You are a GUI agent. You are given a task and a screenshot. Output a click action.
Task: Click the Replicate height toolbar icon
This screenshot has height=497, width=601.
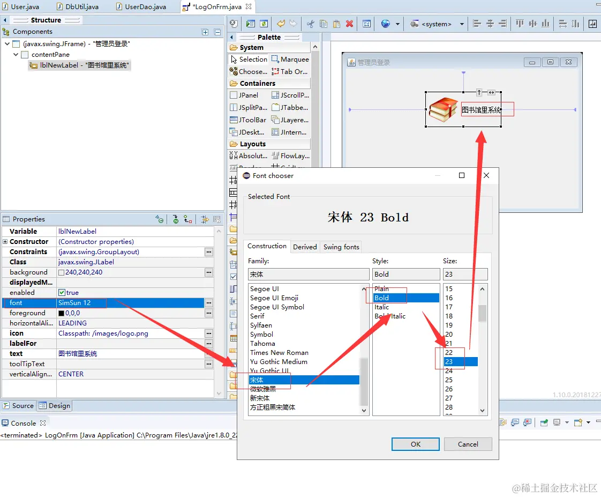tap(576, 24)
